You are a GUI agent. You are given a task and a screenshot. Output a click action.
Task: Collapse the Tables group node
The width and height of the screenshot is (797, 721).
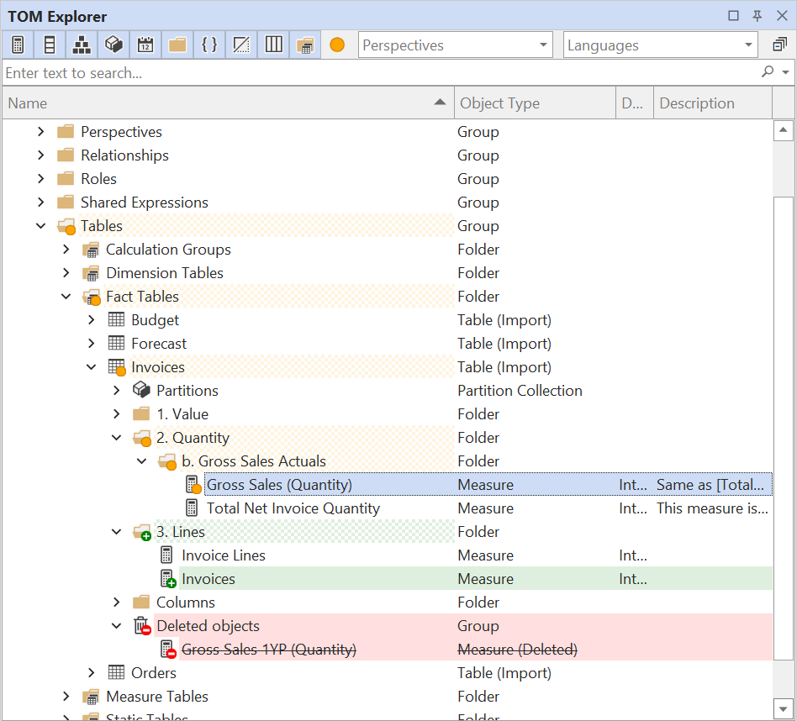tap(41, 225)
